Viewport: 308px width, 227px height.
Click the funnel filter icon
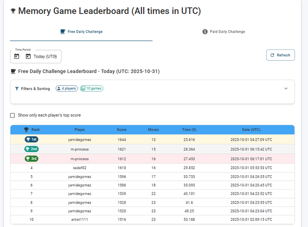point(17,88)
